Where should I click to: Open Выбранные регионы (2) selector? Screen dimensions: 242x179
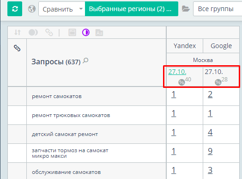pos(132,9)
